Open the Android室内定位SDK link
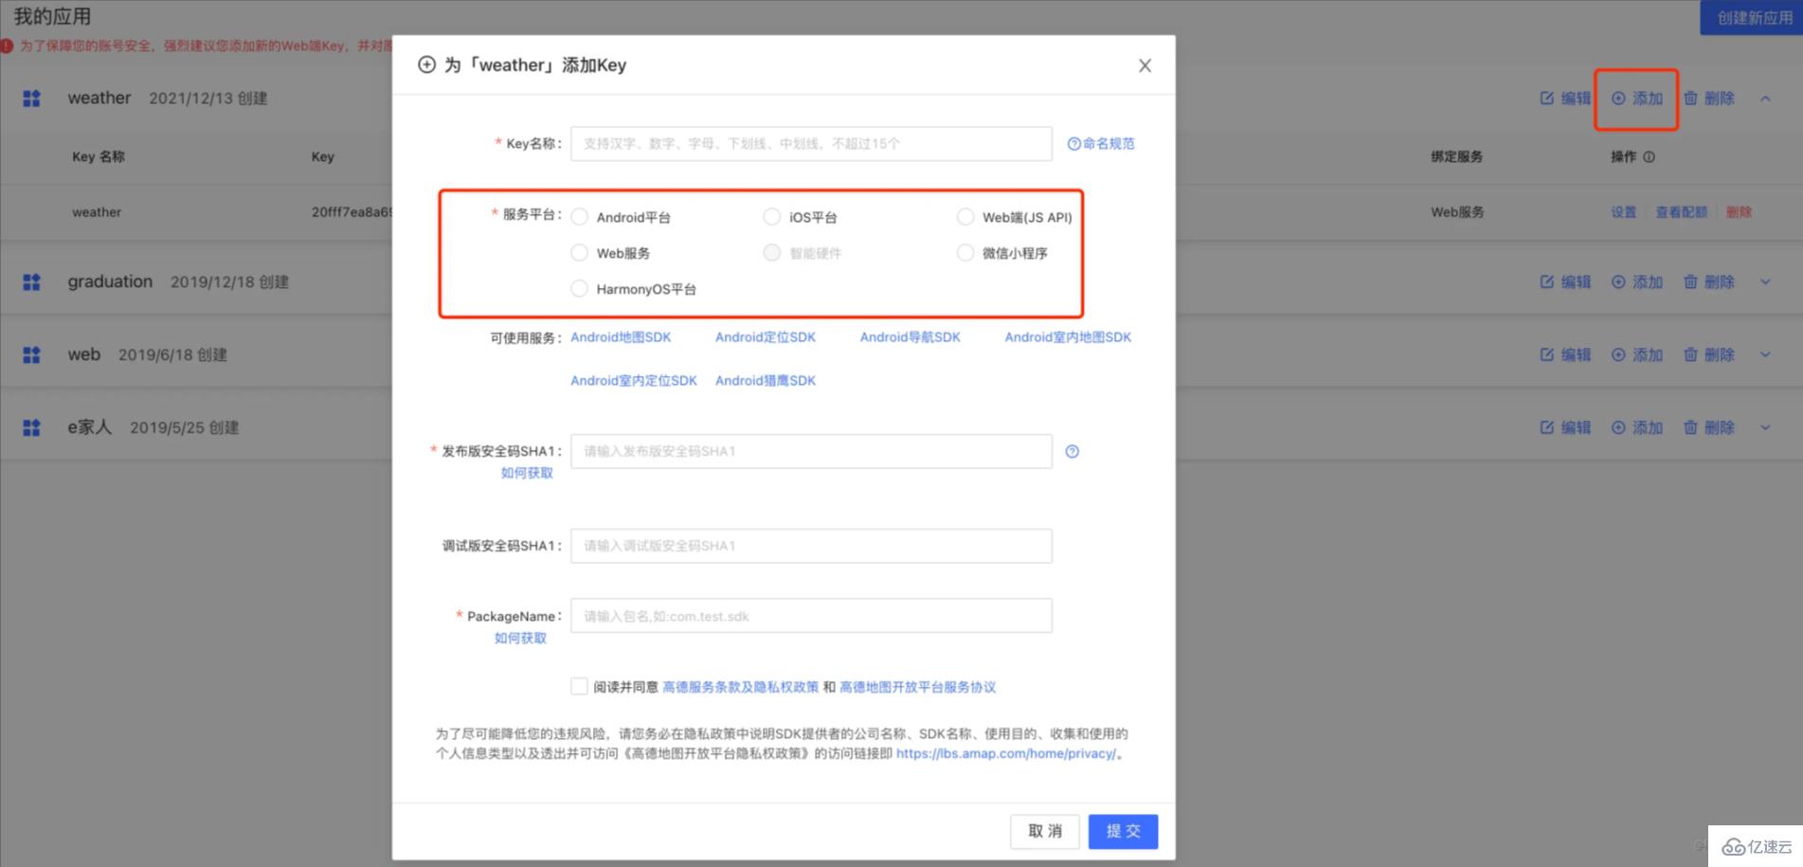This screenshot has width=1803, height=867. coord(633,381)
